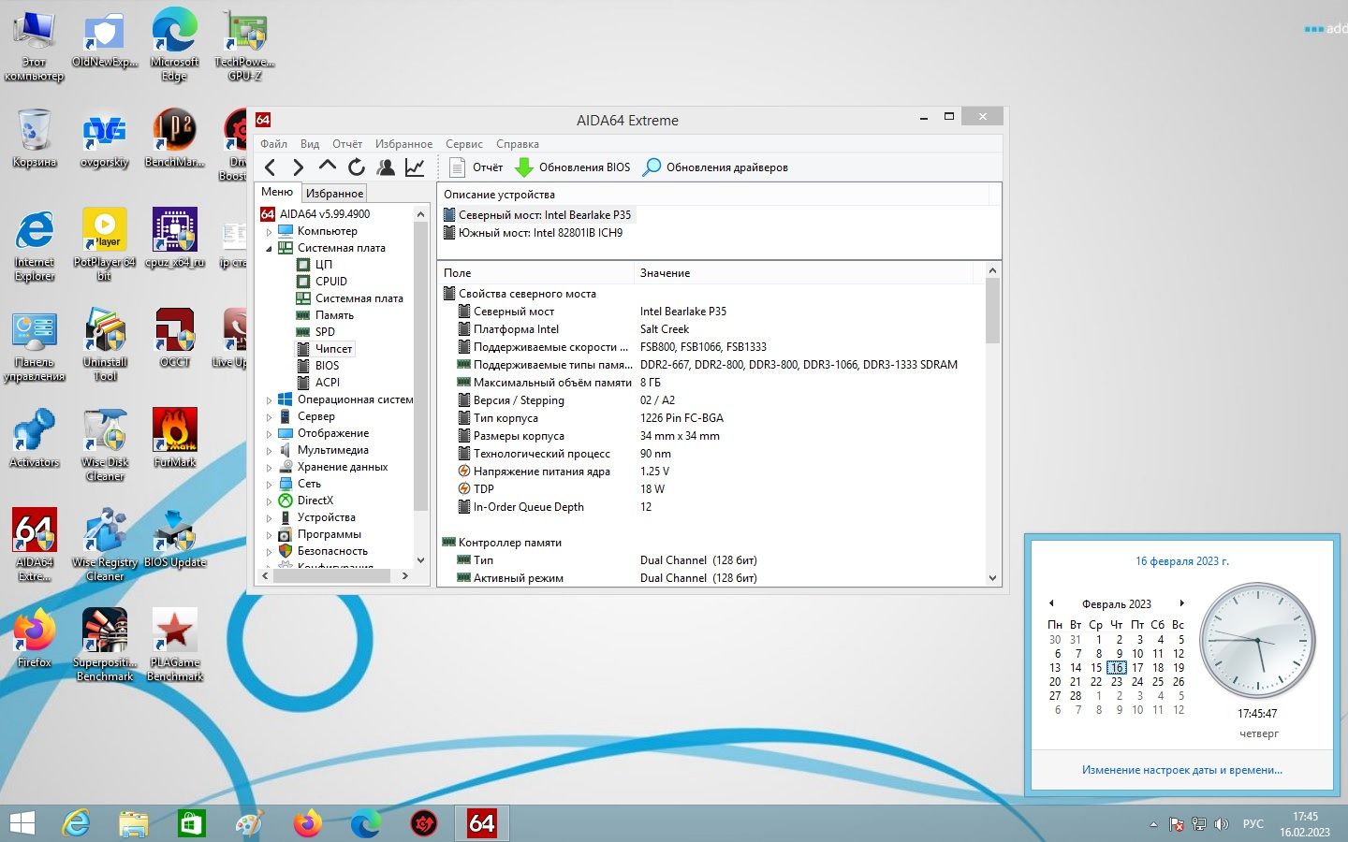Open Firefox from the taskbar
This screenshot has width=1348, height=842.
pos(307,823)
